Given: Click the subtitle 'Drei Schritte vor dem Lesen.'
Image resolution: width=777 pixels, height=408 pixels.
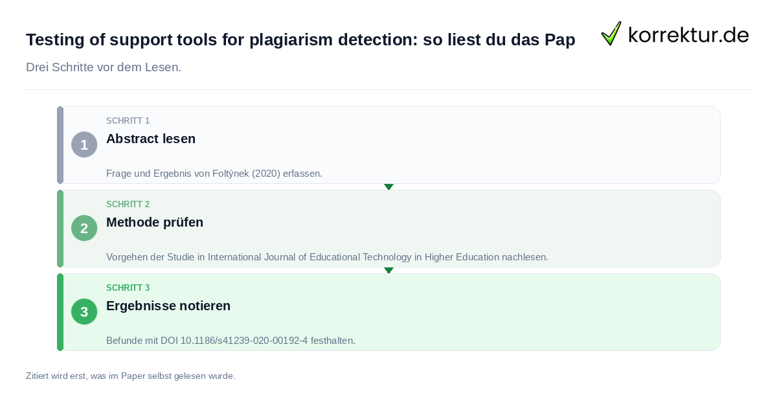Looking at the screenshot, I should [104, 67].
